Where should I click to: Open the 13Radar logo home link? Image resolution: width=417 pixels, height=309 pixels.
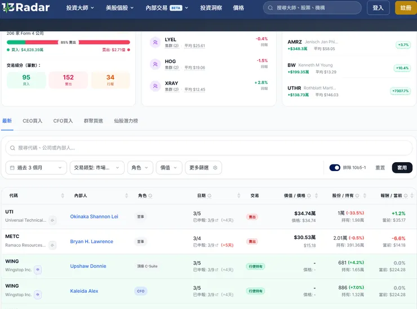coord(26,7)
